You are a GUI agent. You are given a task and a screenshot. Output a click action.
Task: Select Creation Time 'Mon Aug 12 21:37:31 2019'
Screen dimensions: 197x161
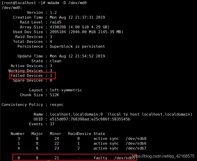[77, 17]
